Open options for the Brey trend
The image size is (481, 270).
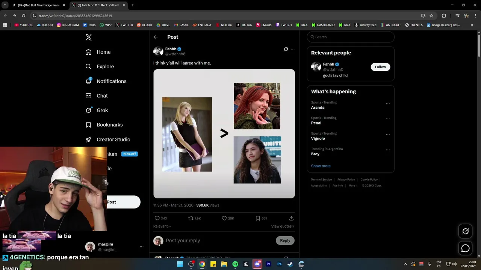click(x=388, y=150)
